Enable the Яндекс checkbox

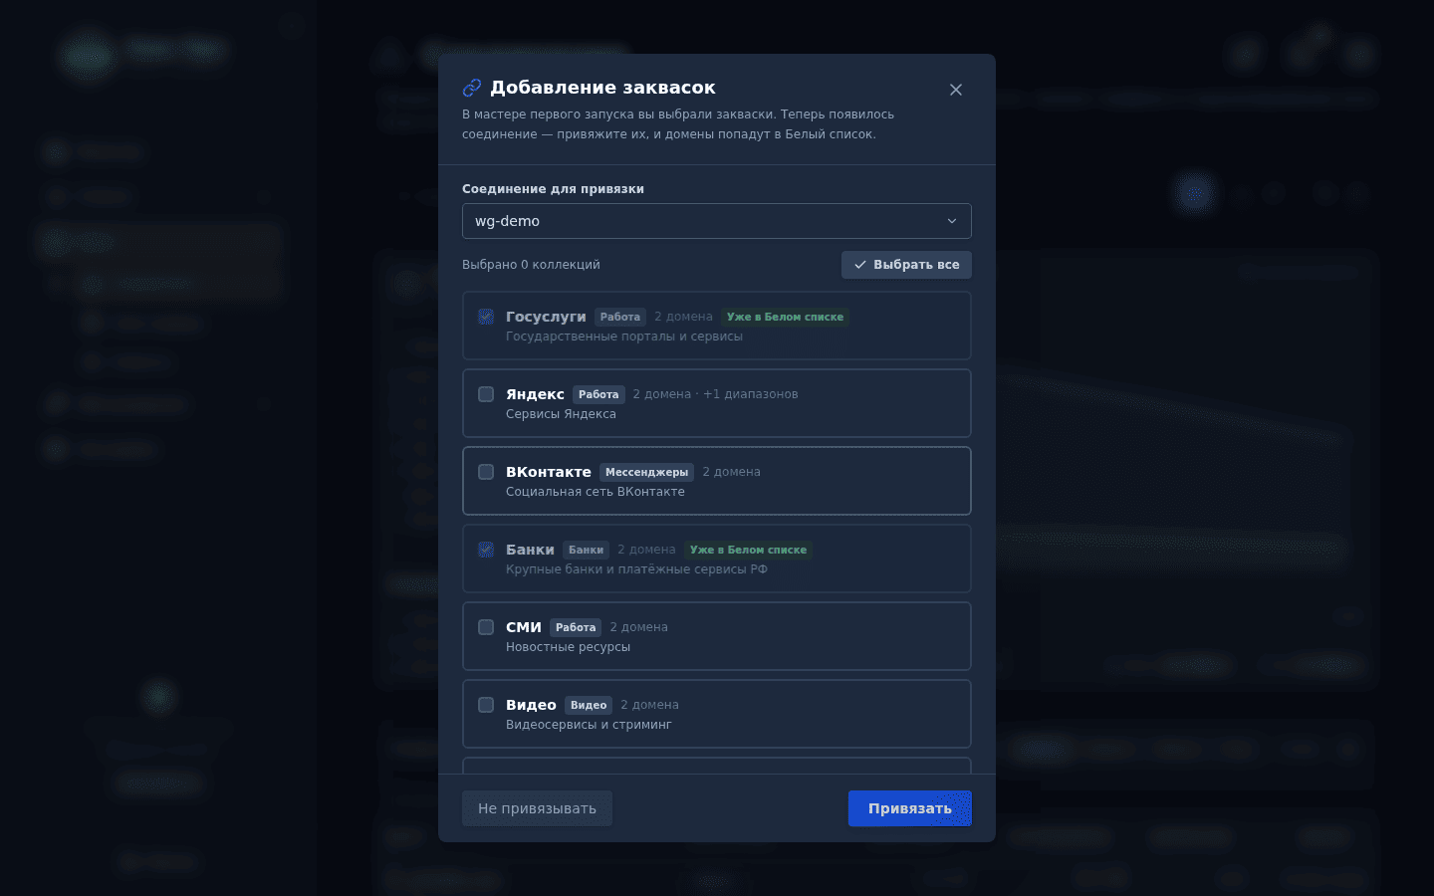486,394
